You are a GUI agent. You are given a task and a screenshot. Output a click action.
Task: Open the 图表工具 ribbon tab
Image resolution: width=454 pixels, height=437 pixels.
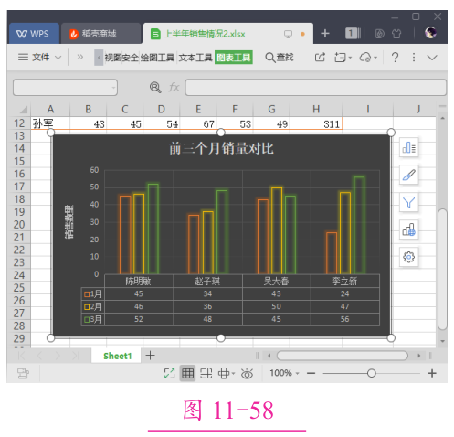coord(234,58)
